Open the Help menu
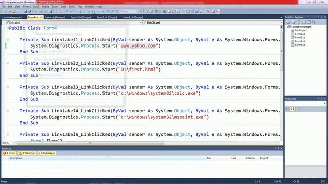The image size is (328, 184). point(99,7)
